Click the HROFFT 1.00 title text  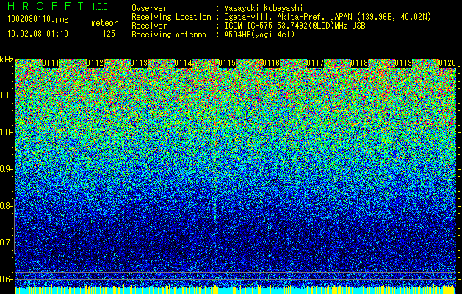pyautogui.click(x=58, y=6)
